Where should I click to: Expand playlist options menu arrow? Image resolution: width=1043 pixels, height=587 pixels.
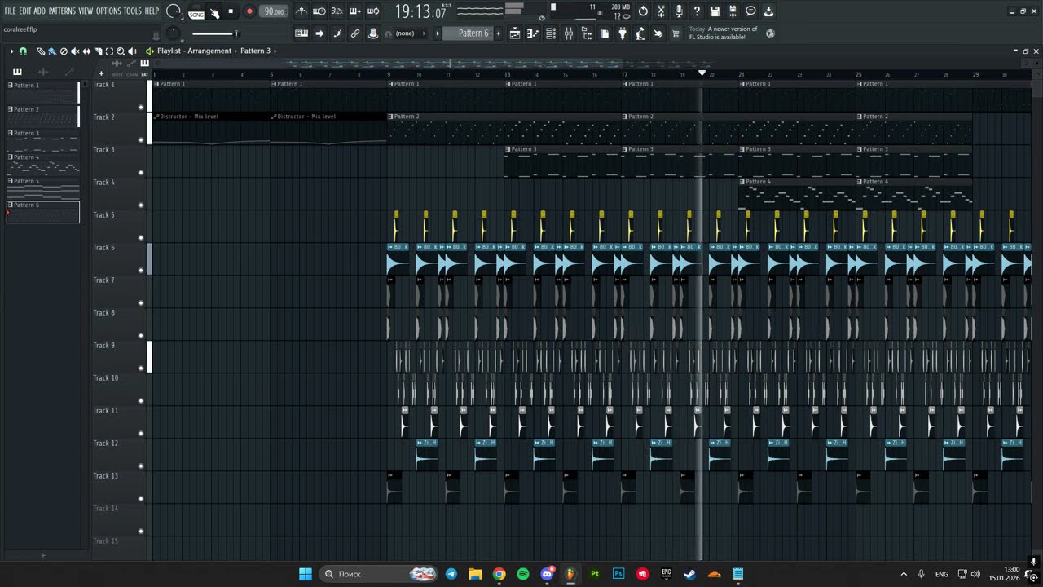[11, 51]
